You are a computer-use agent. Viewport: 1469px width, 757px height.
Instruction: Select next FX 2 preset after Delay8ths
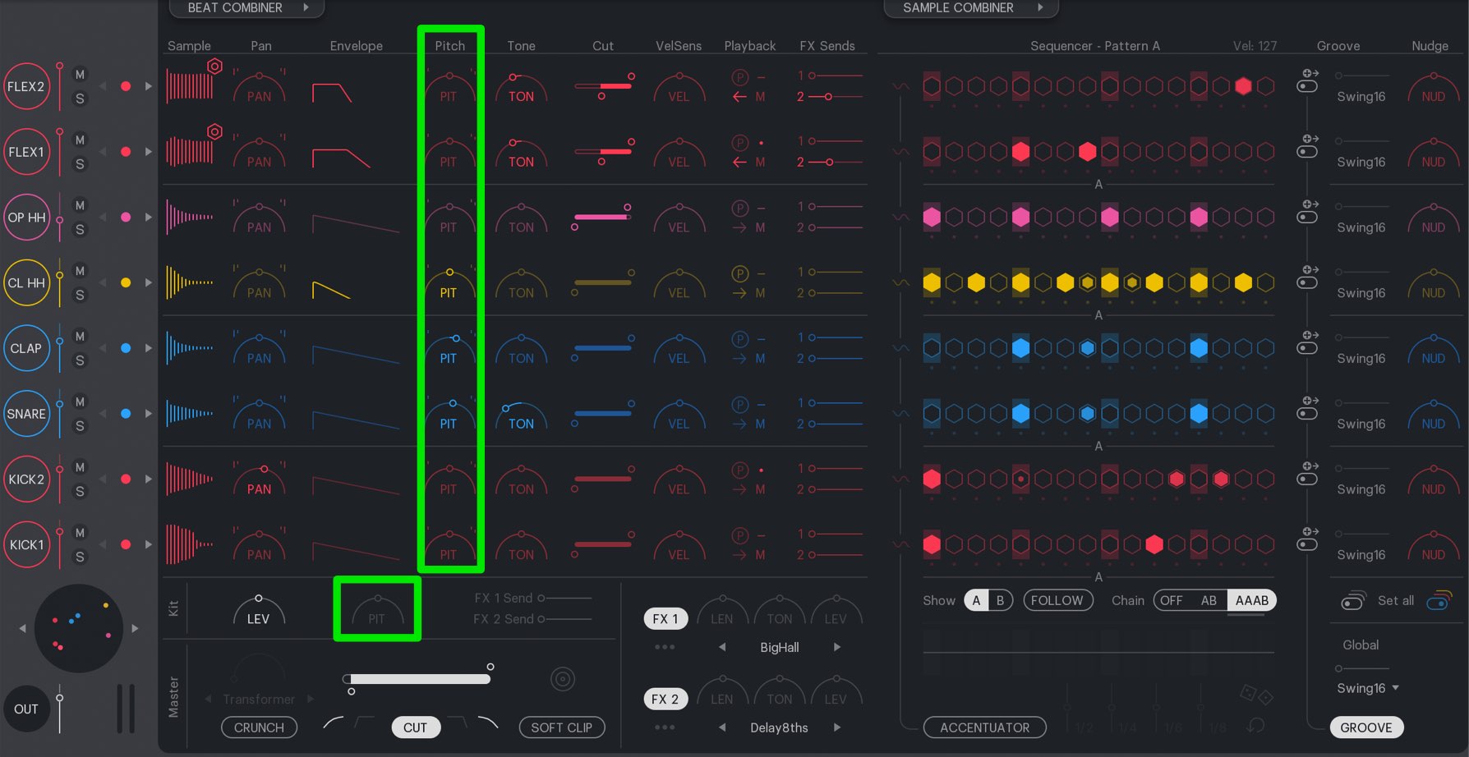click(837, 727)
